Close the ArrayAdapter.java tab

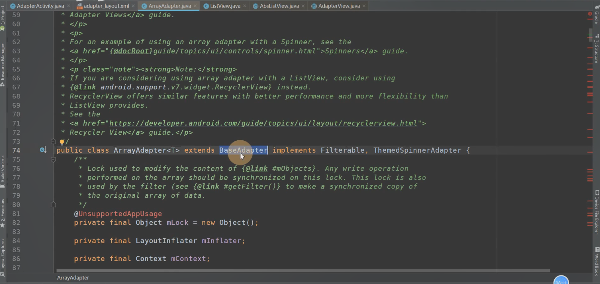pyautogui.click(x=195, y=6)
